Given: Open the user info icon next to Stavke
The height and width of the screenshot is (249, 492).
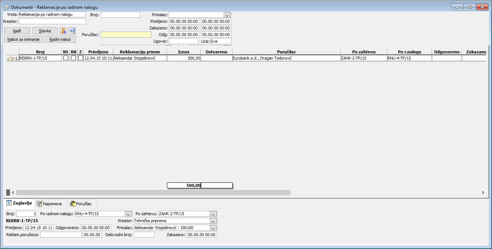Looking at the screenshot, I should 63,31.
